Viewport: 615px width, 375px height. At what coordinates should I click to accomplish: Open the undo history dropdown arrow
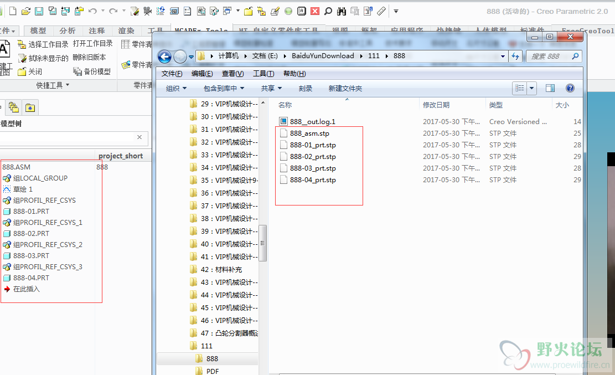click(x=103, y=11)
